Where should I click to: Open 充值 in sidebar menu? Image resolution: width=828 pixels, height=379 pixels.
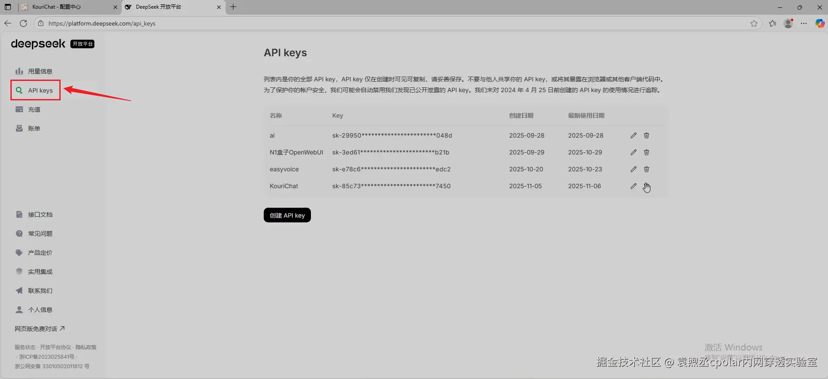34,109
